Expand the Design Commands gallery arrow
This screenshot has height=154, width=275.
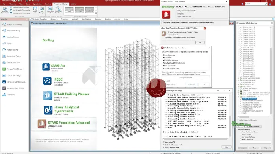tap(96, 14)
